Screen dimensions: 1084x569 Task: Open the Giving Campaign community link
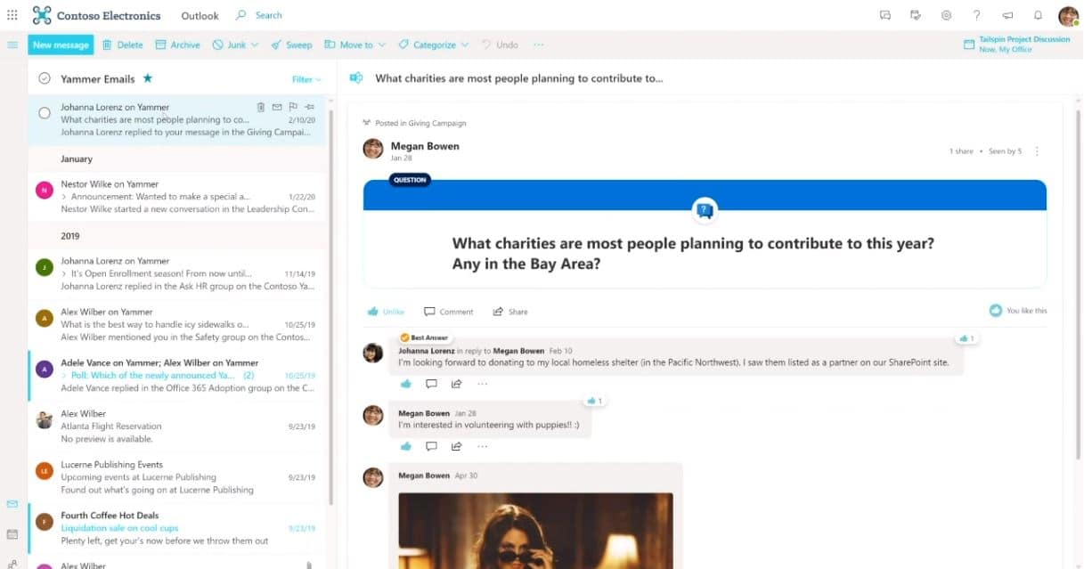pos(437,123)
